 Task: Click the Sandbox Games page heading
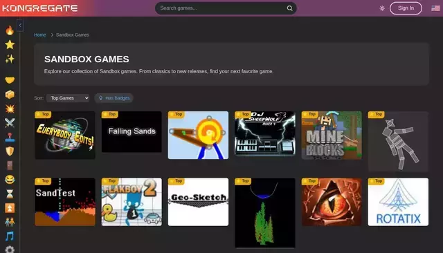pyautogui.click(x=87, y=59)
